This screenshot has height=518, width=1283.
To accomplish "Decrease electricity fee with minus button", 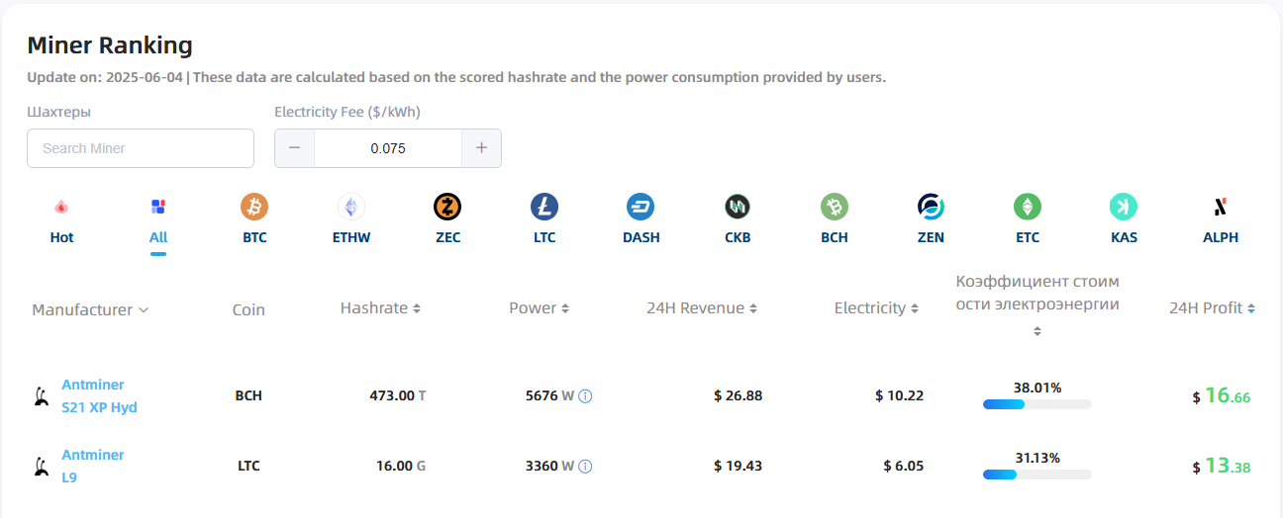I will click(295, 148).
